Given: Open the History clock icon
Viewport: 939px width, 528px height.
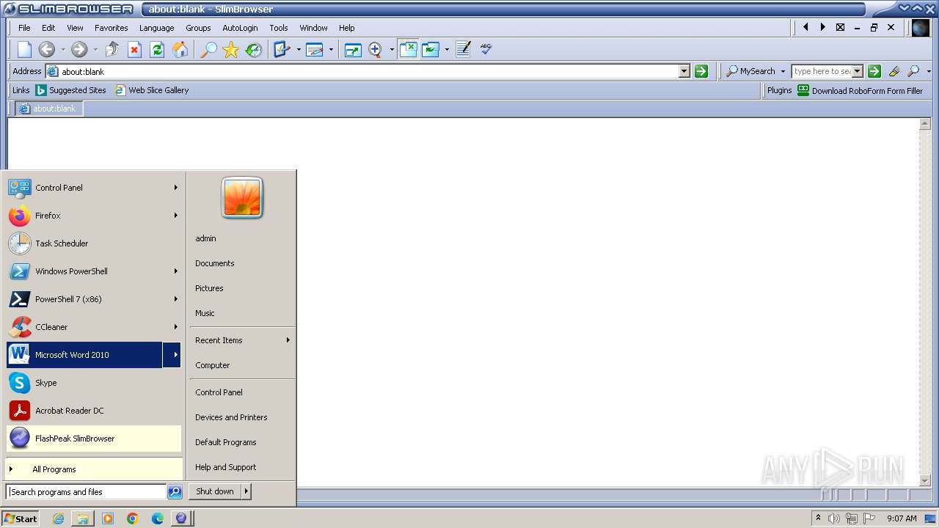Looking at the screenshot, I should click(x=254, y=49).
